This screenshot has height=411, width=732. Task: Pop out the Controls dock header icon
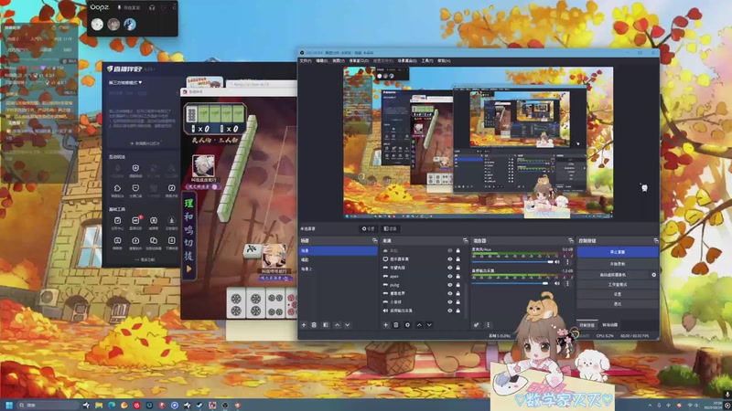click(656, 240)
